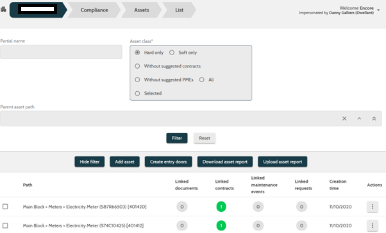Tick the checkbox for meter S87R66503 row
The image size is (386, 233).
(x=5, y=207)
